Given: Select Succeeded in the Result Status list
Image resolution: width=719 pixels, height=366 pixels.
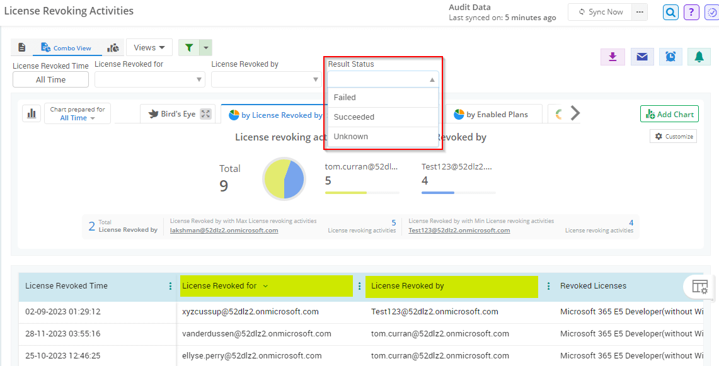Looking at the screenshot, I should point(355,117).
